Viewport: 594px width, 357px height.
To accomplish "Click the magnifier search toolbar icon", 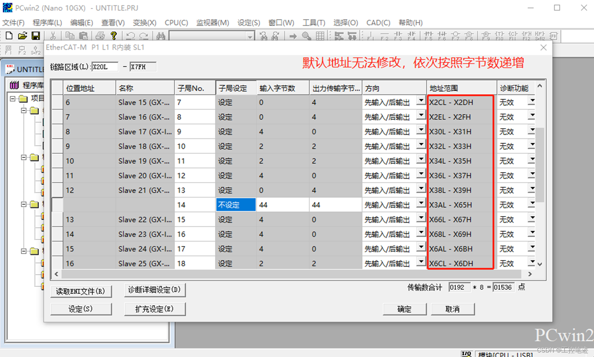I will coord(307,36).
